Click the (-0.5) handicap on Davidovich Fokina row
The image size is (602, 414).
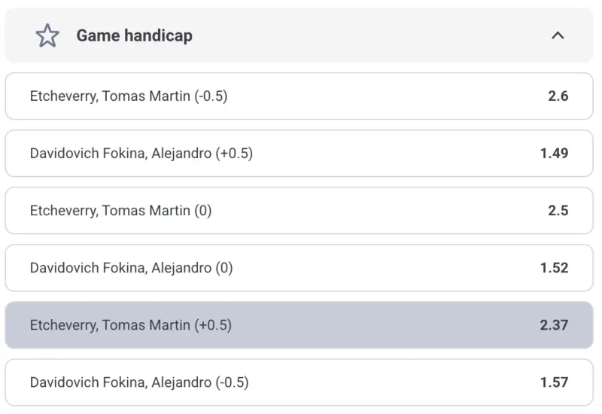[x=232, y=382]
